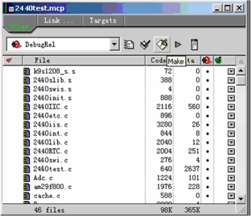Toggle target dot for 2440slib.s

click(x=207, y=80)
